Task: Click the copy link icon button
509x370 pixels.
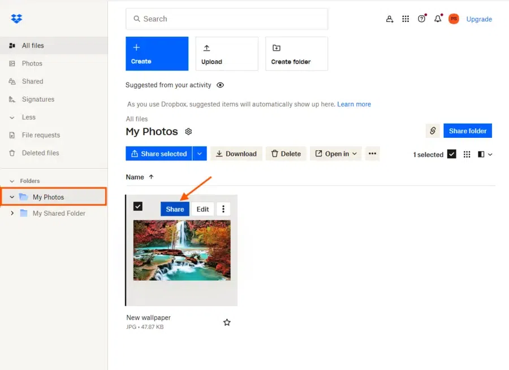Action: click(433, 131)
